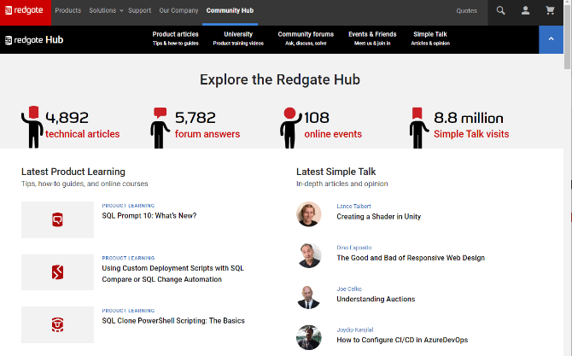The image size is (572, 356).
Task: Open 'Creating a Shader in Unity' article
Action: (379, 217)
